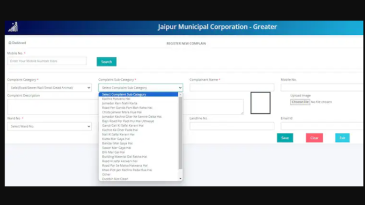
Task: Click Choose File under Upload Image
Action: pos(300,102)
